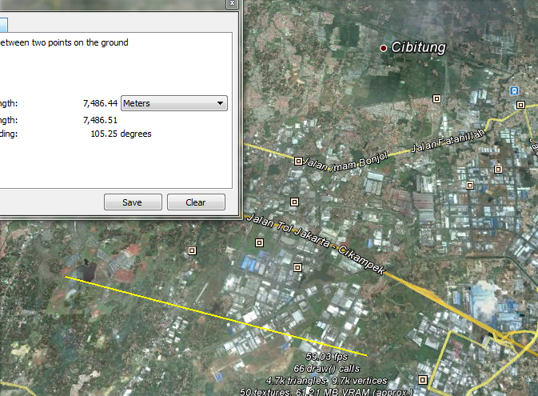The width and height of the screenshot is (538, 396).
Task: Click the western endpoint of yellow ruler line
Action: 66,278
